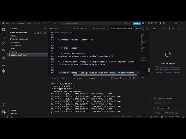
Task: Open remote window indicator in status bar
Action: point(3,116)
